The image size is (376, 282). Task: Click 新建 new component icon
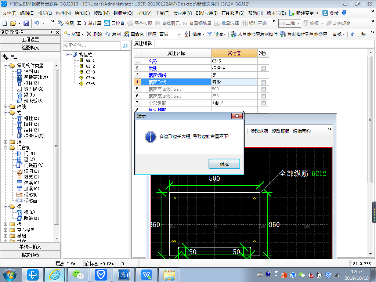[x=68, y=34]
